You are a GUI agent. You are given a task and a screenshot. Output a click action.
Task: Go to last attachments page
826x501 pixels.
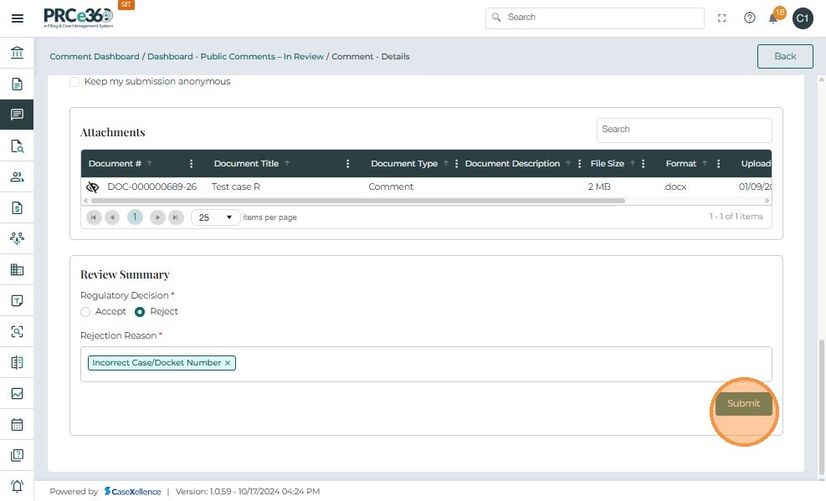click(x=176, y=217)
